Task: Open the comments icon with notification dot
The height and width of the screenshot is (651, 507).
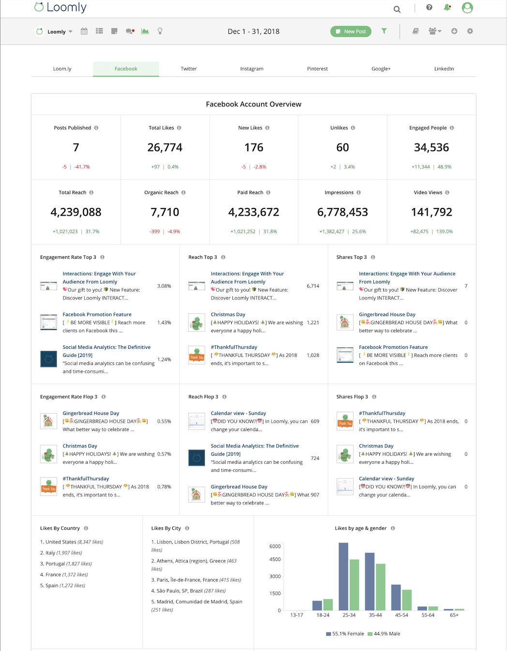Action: (x=130, y=31)
